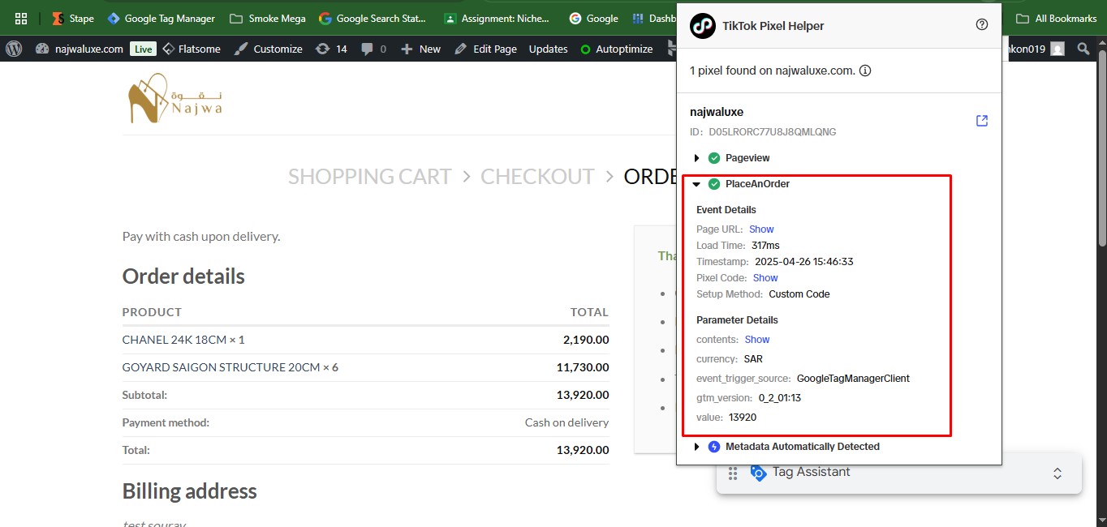
Task: Show the Page URL value
Action: (x=761, y=229)
